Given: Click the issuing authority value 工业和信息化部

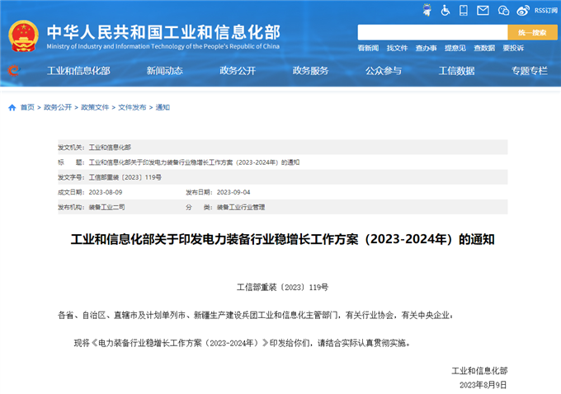Looking at the screenshot, I should click(110, 148).
